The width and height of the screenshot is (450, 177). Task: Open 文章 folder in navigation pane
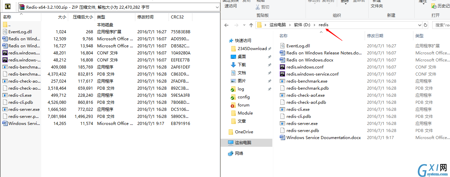[x=242, y=121]
